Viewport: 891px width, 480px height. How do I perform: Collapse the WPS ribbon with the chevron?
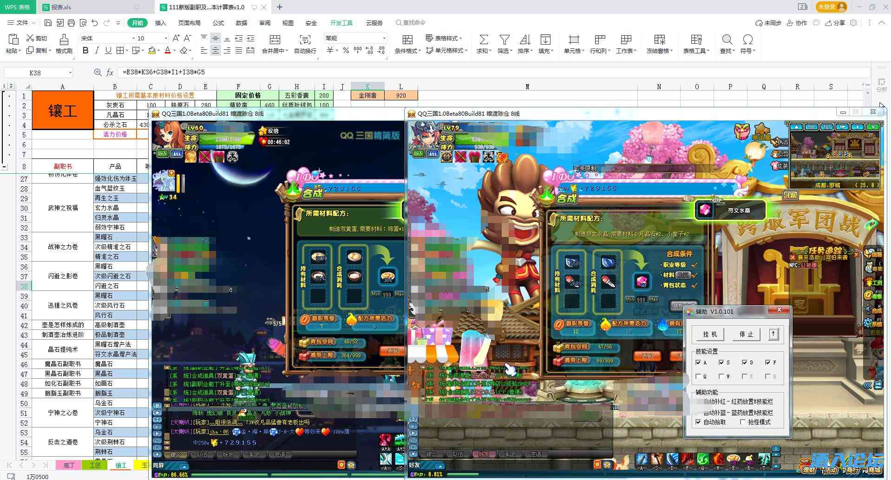[881, 23]
